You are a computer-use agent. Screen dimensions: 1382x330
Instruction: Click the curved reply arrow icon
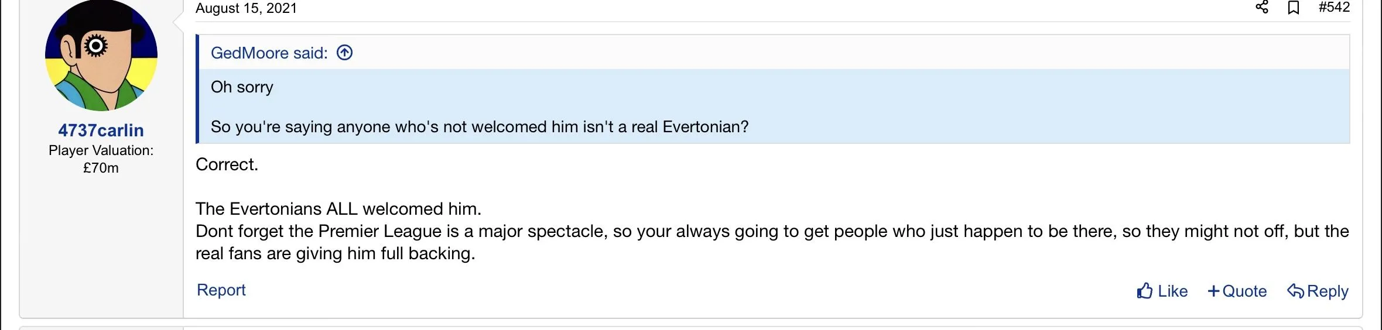click(1295, 291)
